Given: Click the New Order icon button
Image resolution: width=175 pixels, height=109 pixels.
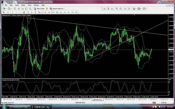Looking at the screenshot, I should [x=39, y=9].
